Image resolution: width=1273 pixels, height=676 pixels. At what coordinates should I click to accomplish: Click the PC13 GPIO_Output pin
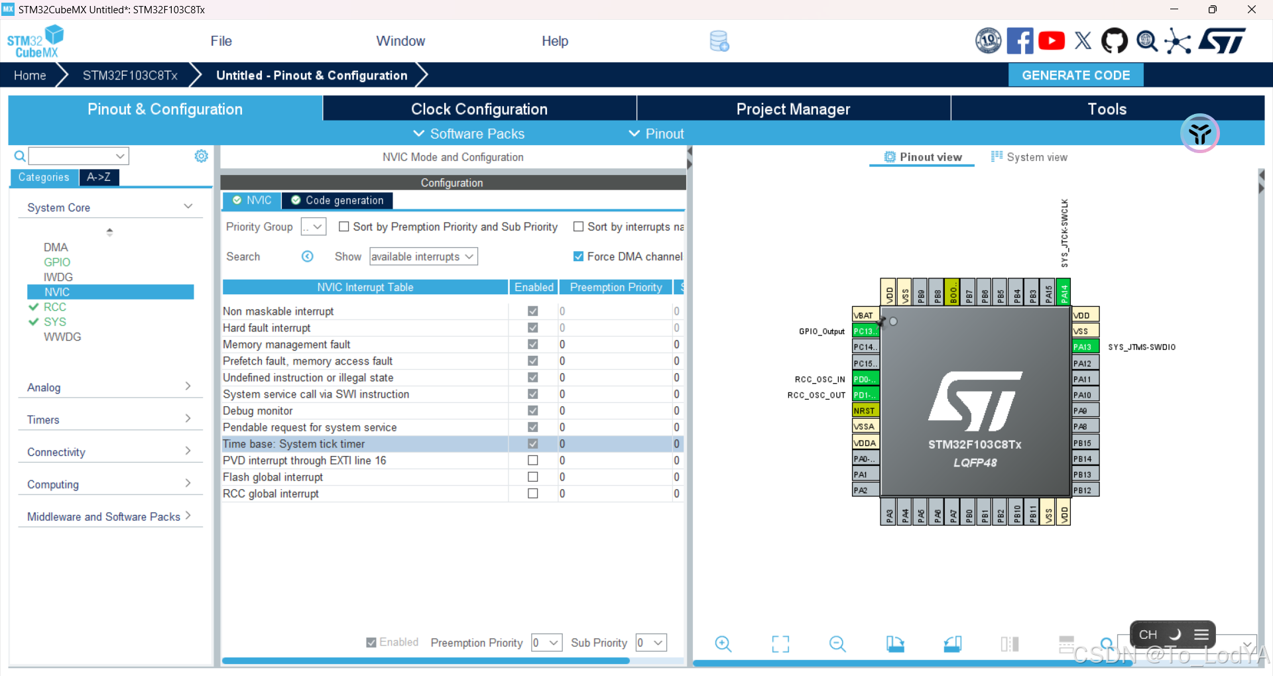coord(866,331)
